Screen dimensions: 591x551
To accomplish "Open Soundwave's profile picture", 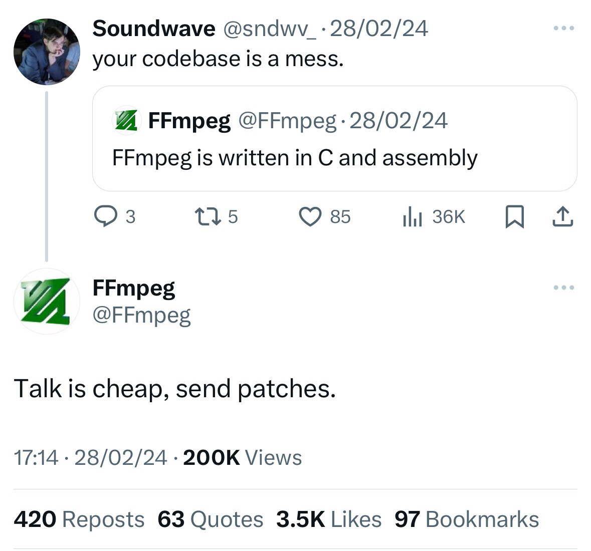I will [47, 52].
